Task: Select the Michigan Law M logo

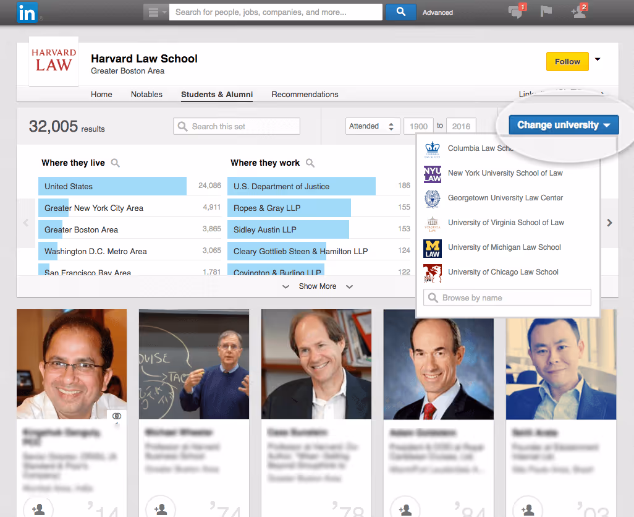Action: point(433,249)
